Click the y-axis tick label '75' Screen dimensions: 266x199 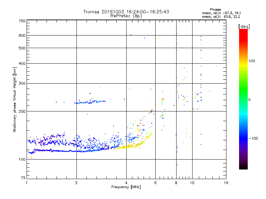tap(23, 178)
